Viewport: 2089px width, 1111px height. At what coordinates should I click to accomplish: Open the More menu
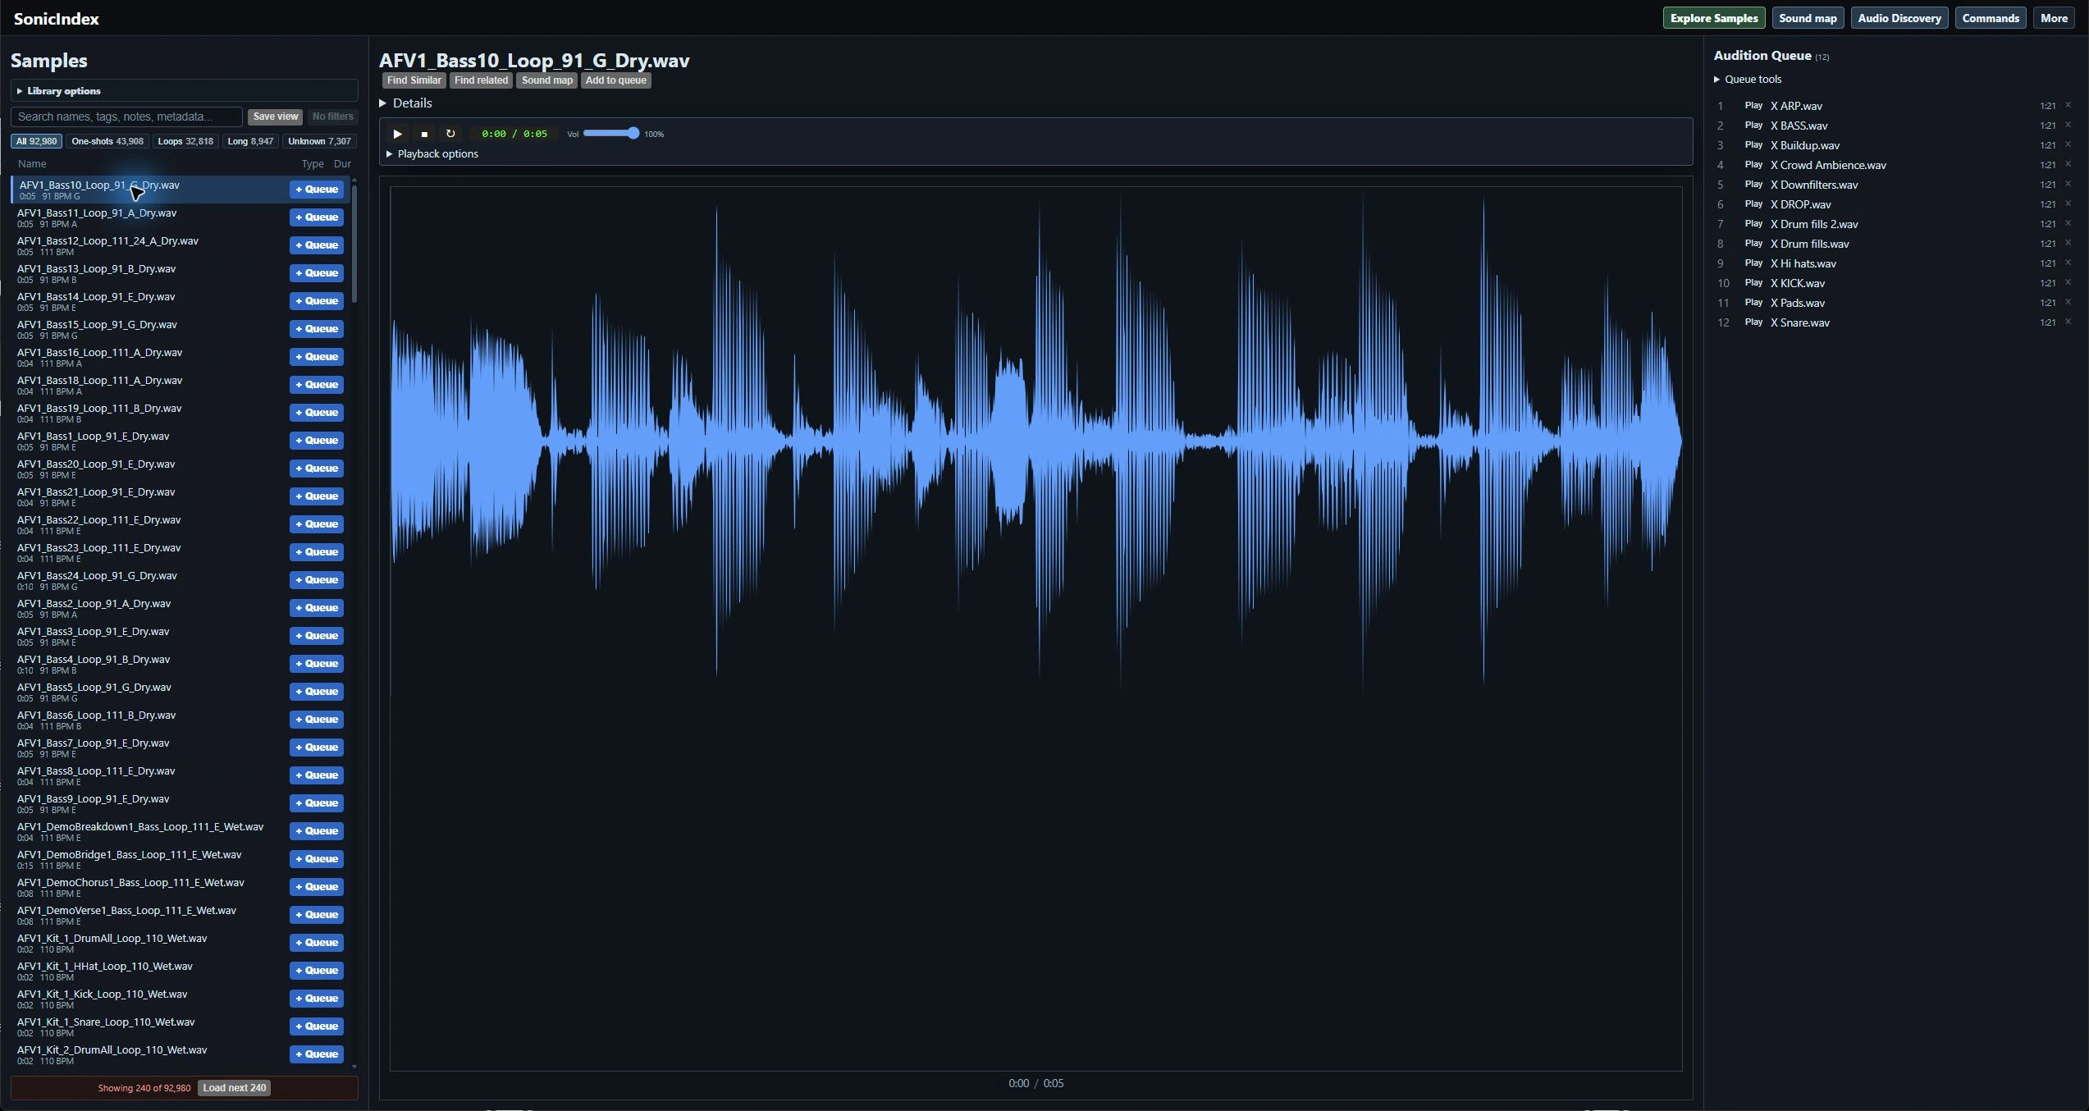click(x=2054, y=18)
